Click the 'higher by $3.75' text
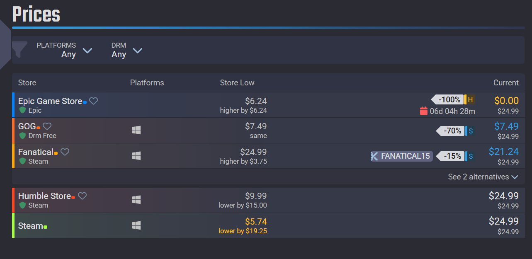The image size is (532, 259). (243, 161)
